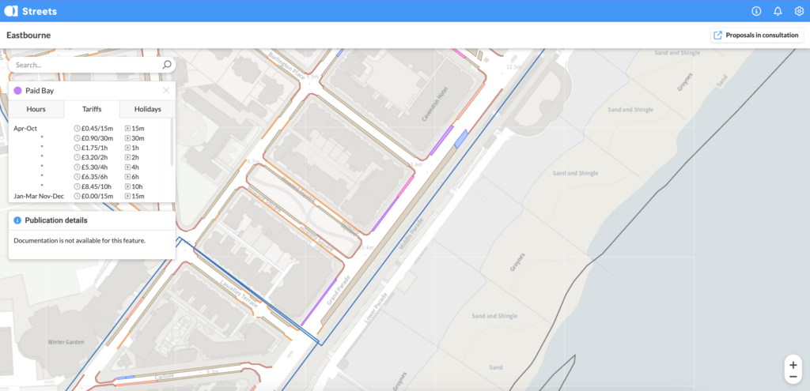
Task: Open the settings gear
Action: tap(799, 11)
